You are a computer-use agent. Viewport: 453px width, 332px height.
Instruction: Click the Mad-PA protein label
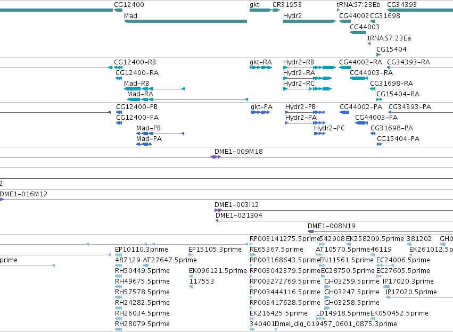coord(149,139)
